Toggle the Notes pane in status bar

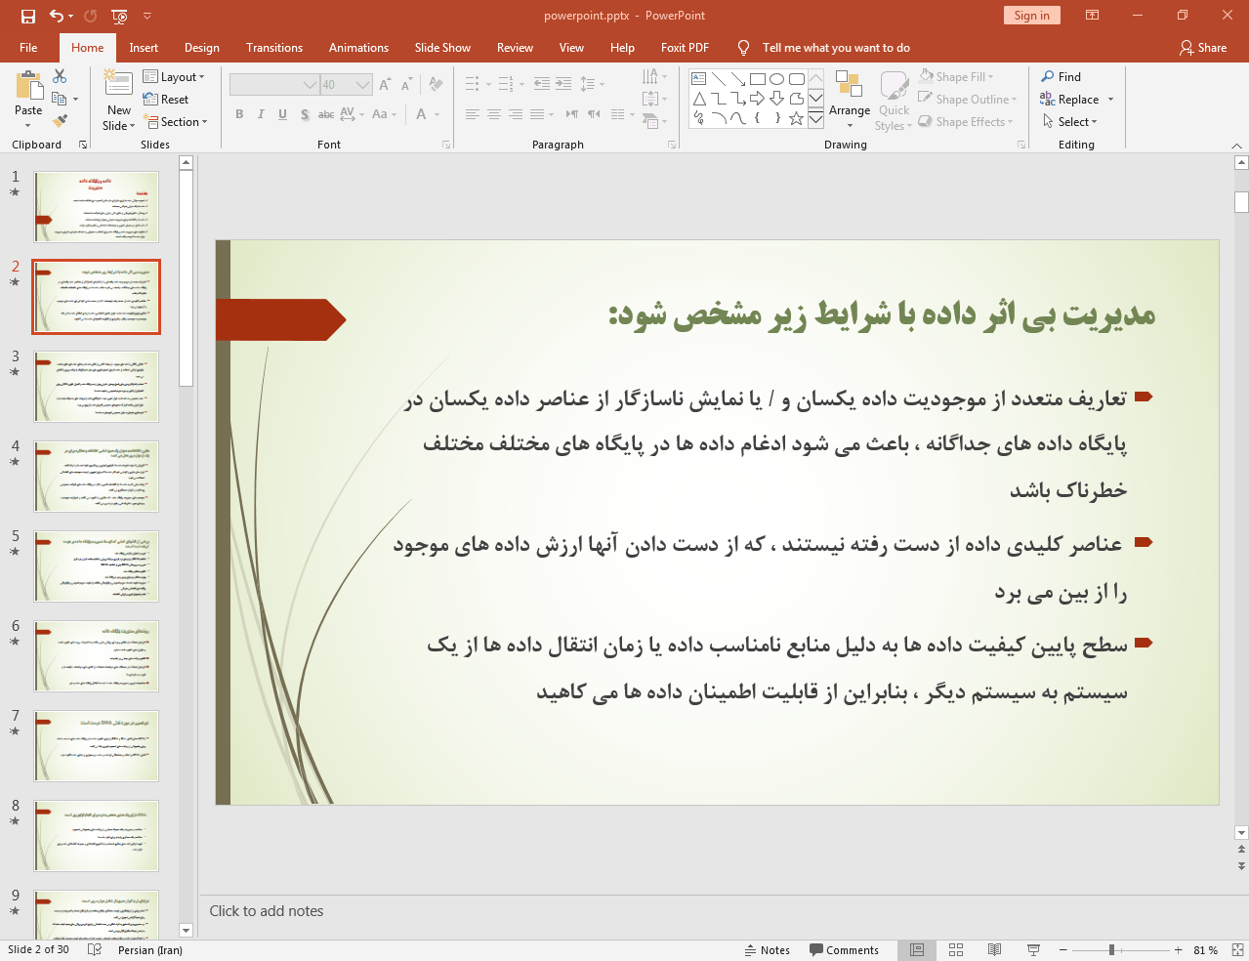pyautogui.click(x=768, y=950)
